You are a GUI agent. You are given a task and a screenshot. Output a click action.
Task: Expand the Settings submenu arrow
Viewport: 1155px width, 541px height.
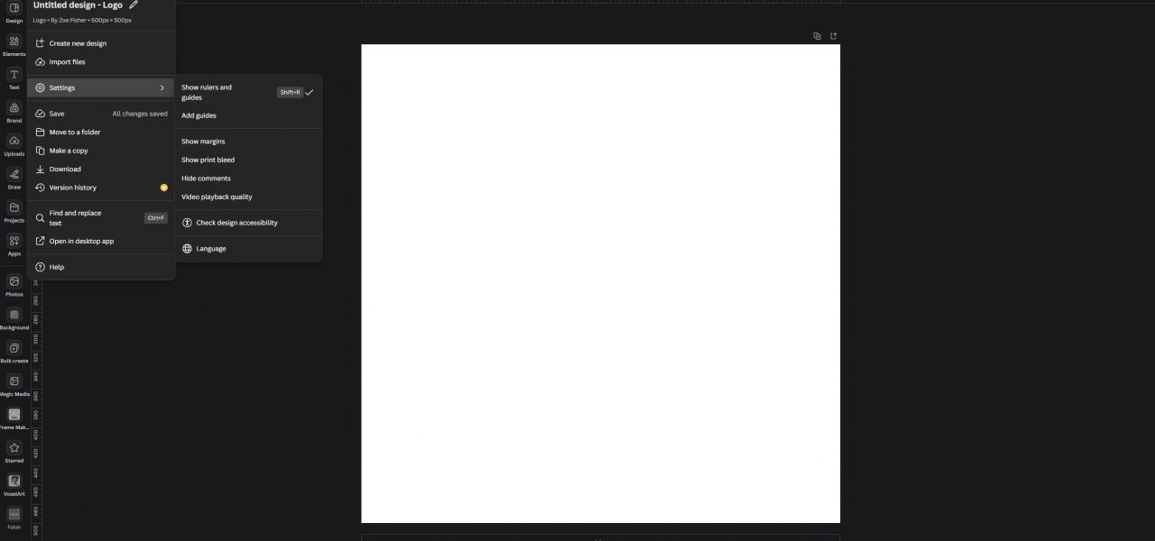162,87
